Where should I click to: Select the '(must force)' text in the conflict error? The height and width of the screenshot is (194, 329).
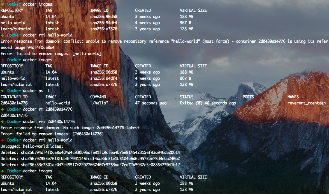pyautogui.click(x=216, y=41)
